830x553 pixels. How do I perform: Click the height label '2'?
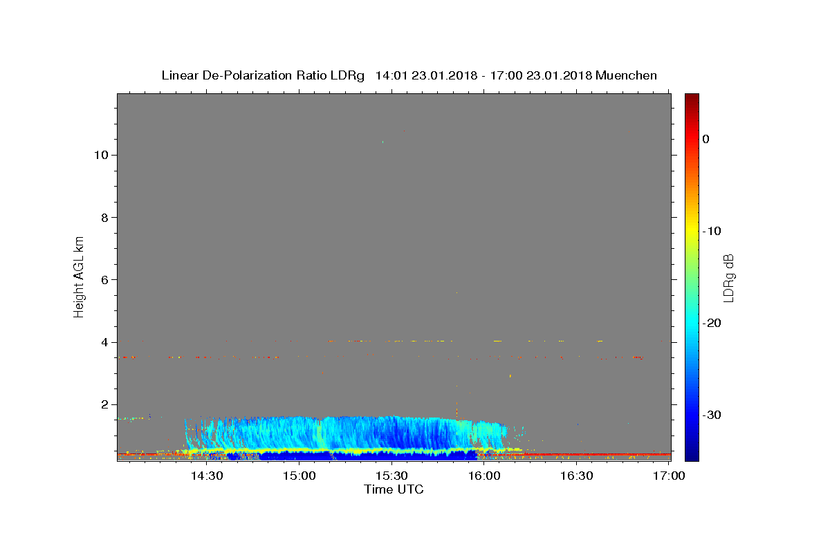coord(105,404)
